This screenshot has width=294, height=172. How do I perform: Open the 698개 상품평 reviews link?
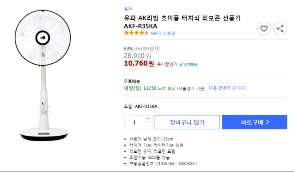pyautogui.click(x=163, y=33)
